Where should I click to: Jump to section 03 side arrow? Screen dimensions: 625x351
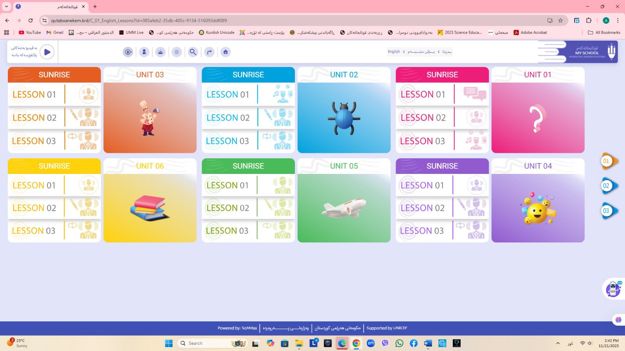click(x=608, y=211)
